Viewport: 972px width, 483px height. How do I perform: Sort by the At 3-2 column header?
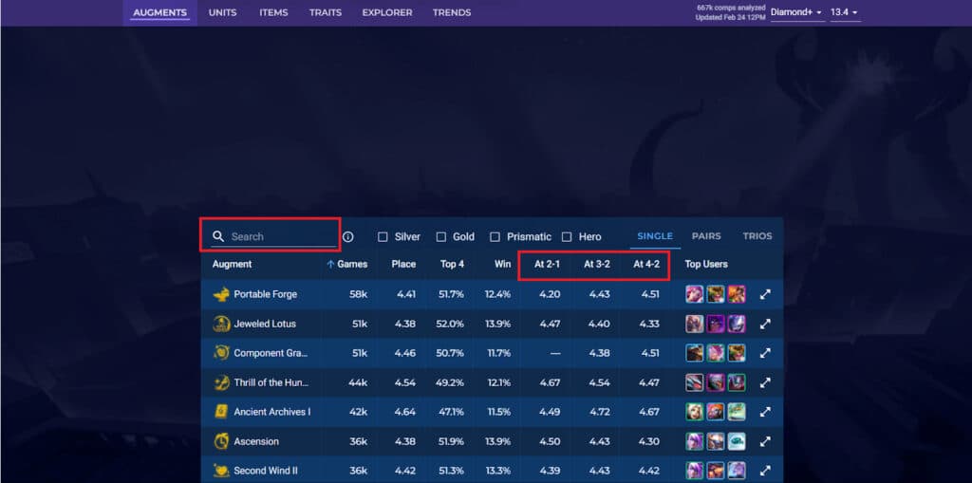point(597,264)
